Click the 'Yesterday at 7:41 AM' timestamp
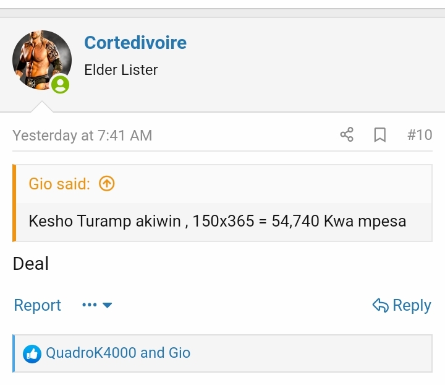The height and width of the screenshot is (385, 445). click(x=82, y=136)
